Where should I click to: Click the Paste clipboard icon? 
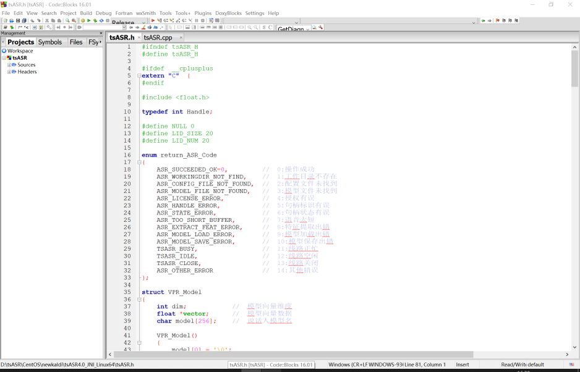point(59,21)
